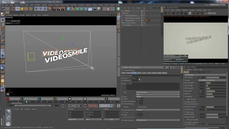Click the Live Viewer settings gear icon
Screen dimensions: 229x129
tap(182, 13)
